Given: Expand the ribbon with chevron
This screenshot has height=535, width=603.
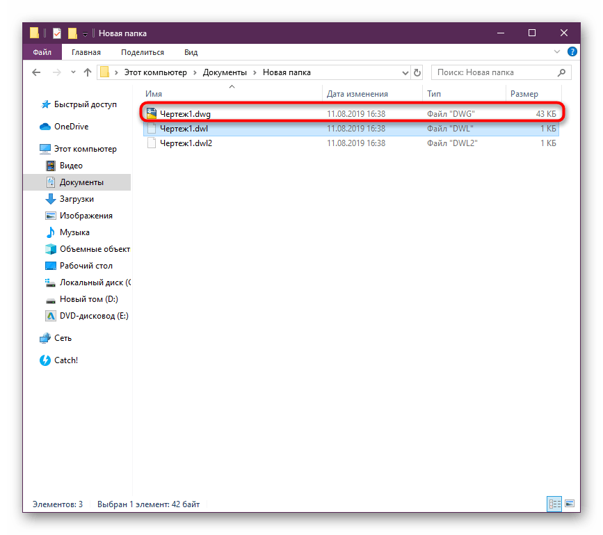Looking at the screenshot, I should (556, 51).
